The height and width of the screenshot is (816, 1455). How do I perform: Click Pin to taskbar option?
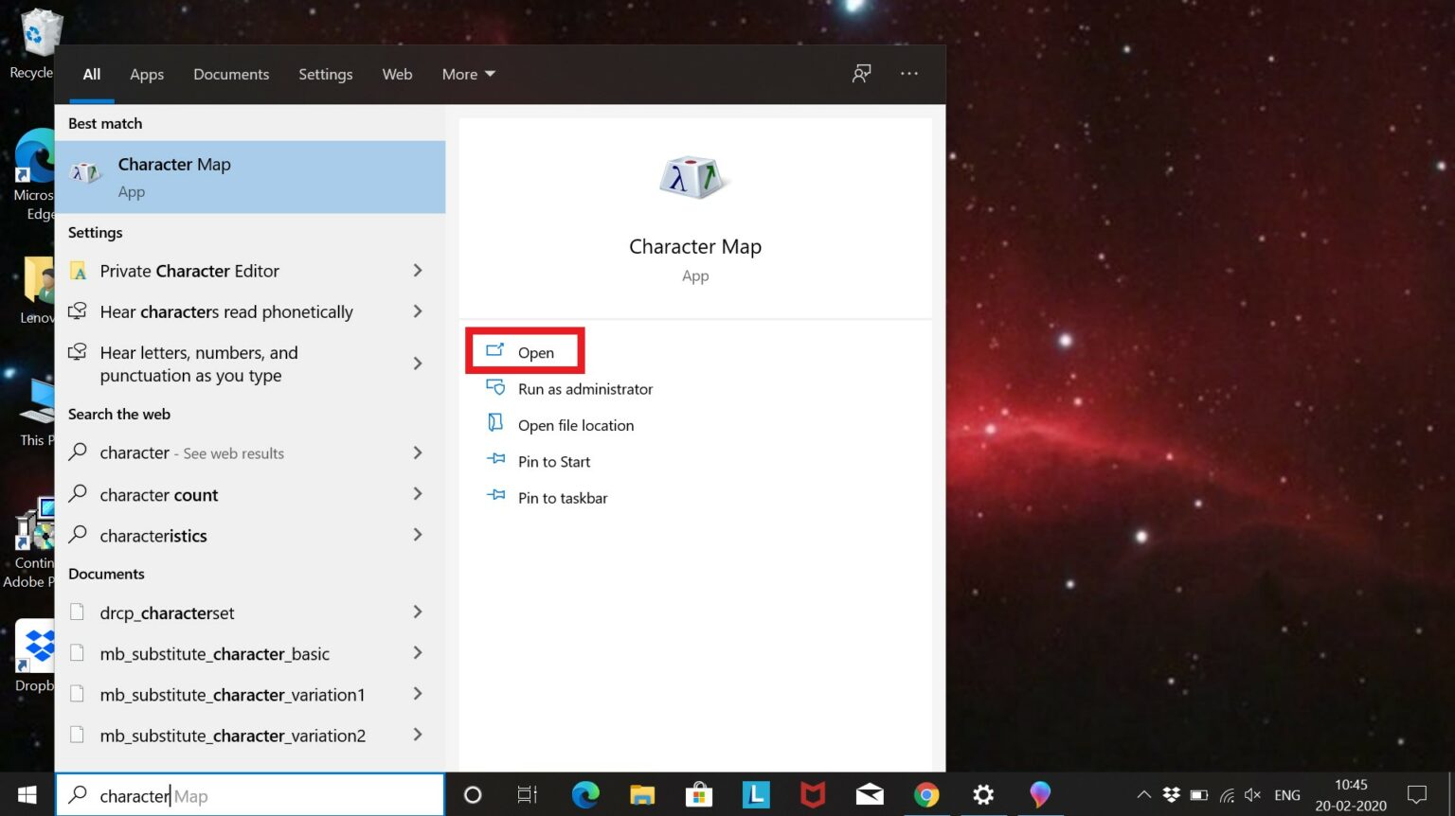(x=562, y=497)
